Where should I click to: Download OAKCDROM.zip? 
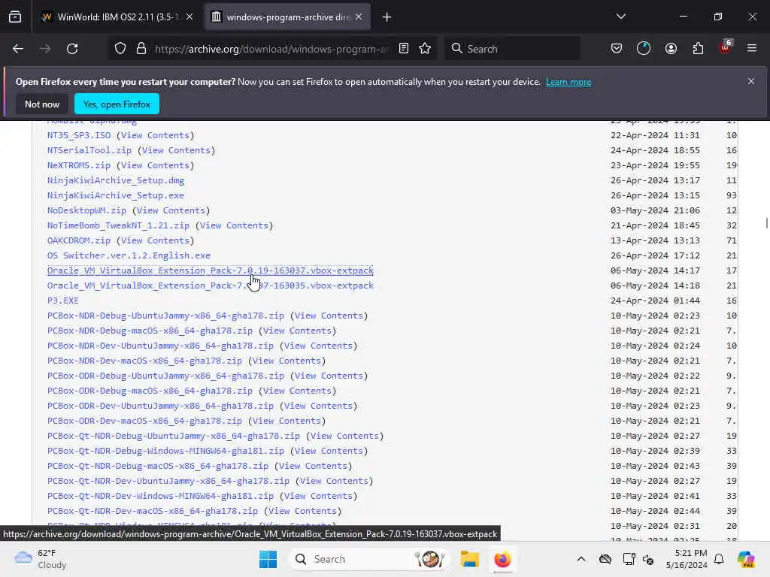(78, 240)
